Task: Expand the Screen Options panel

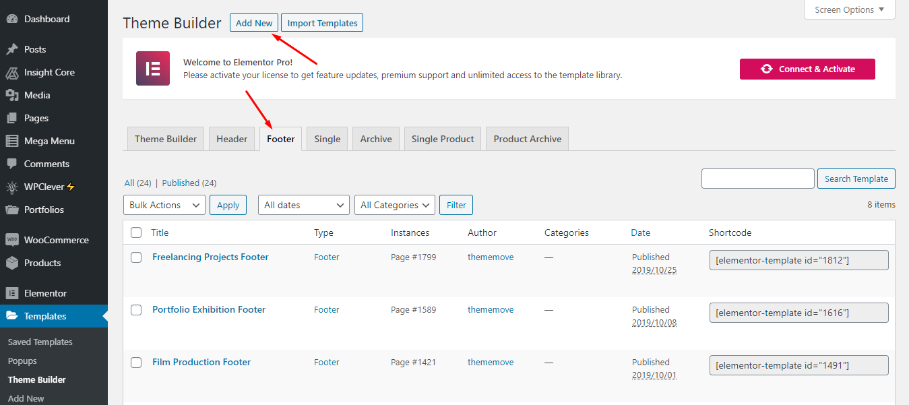Action: click(x=850, y=9)
